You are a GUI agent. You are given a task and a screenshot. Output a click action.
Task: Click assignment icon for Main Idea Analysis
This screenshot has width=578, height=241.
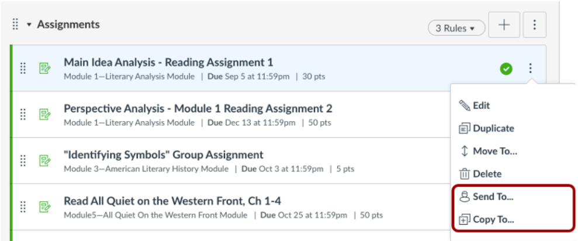tap(44, 68)
